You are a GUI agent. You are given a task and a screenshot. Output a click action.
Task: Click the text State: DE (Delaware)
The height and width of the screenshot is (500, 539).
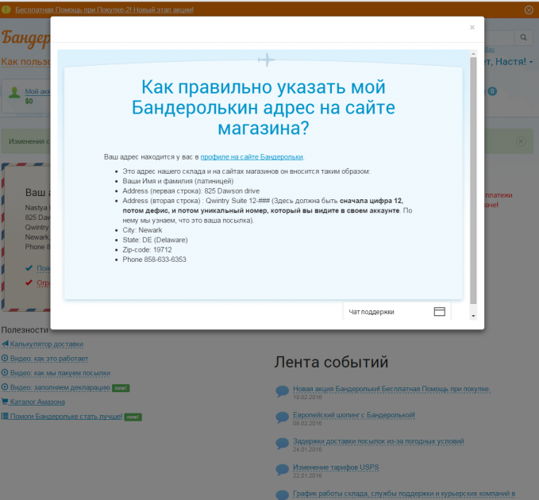pos(155,240)
